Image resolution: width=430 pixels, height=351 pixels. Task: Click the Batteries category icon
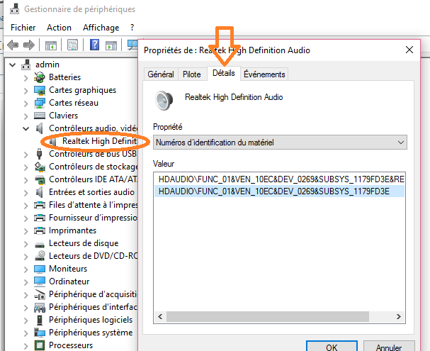click(x=39, y=77)
